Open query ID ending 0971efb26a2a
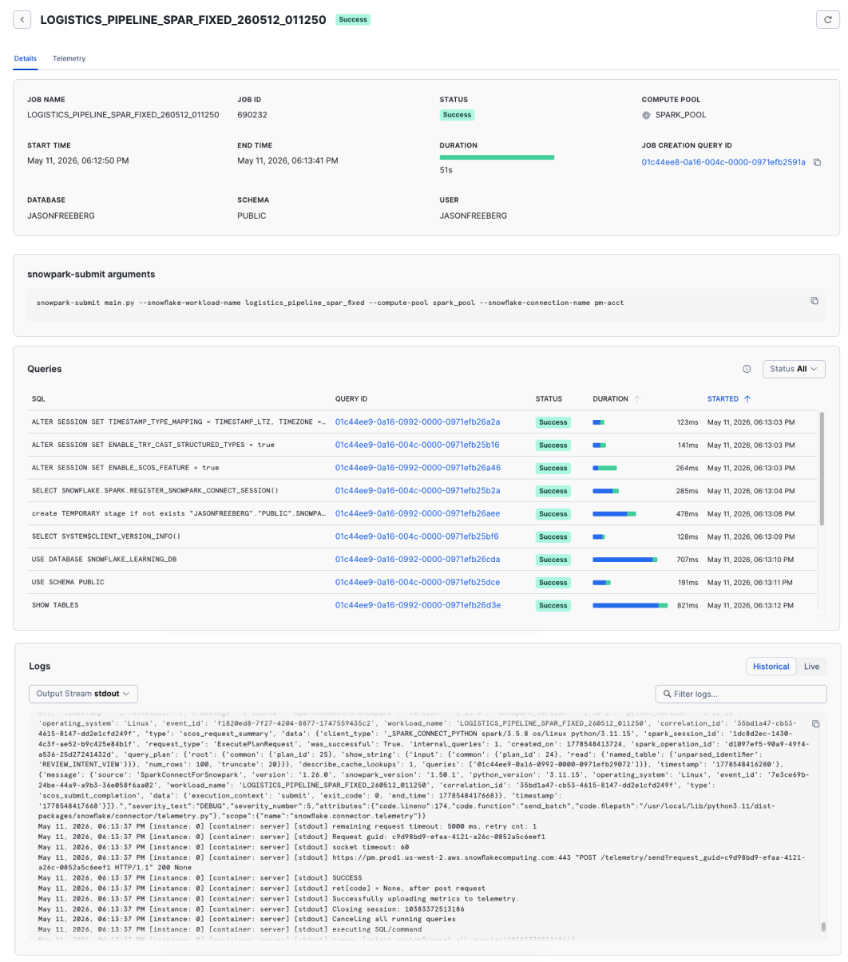The height and width of the screenshot is (962, 848). (418, 422)
